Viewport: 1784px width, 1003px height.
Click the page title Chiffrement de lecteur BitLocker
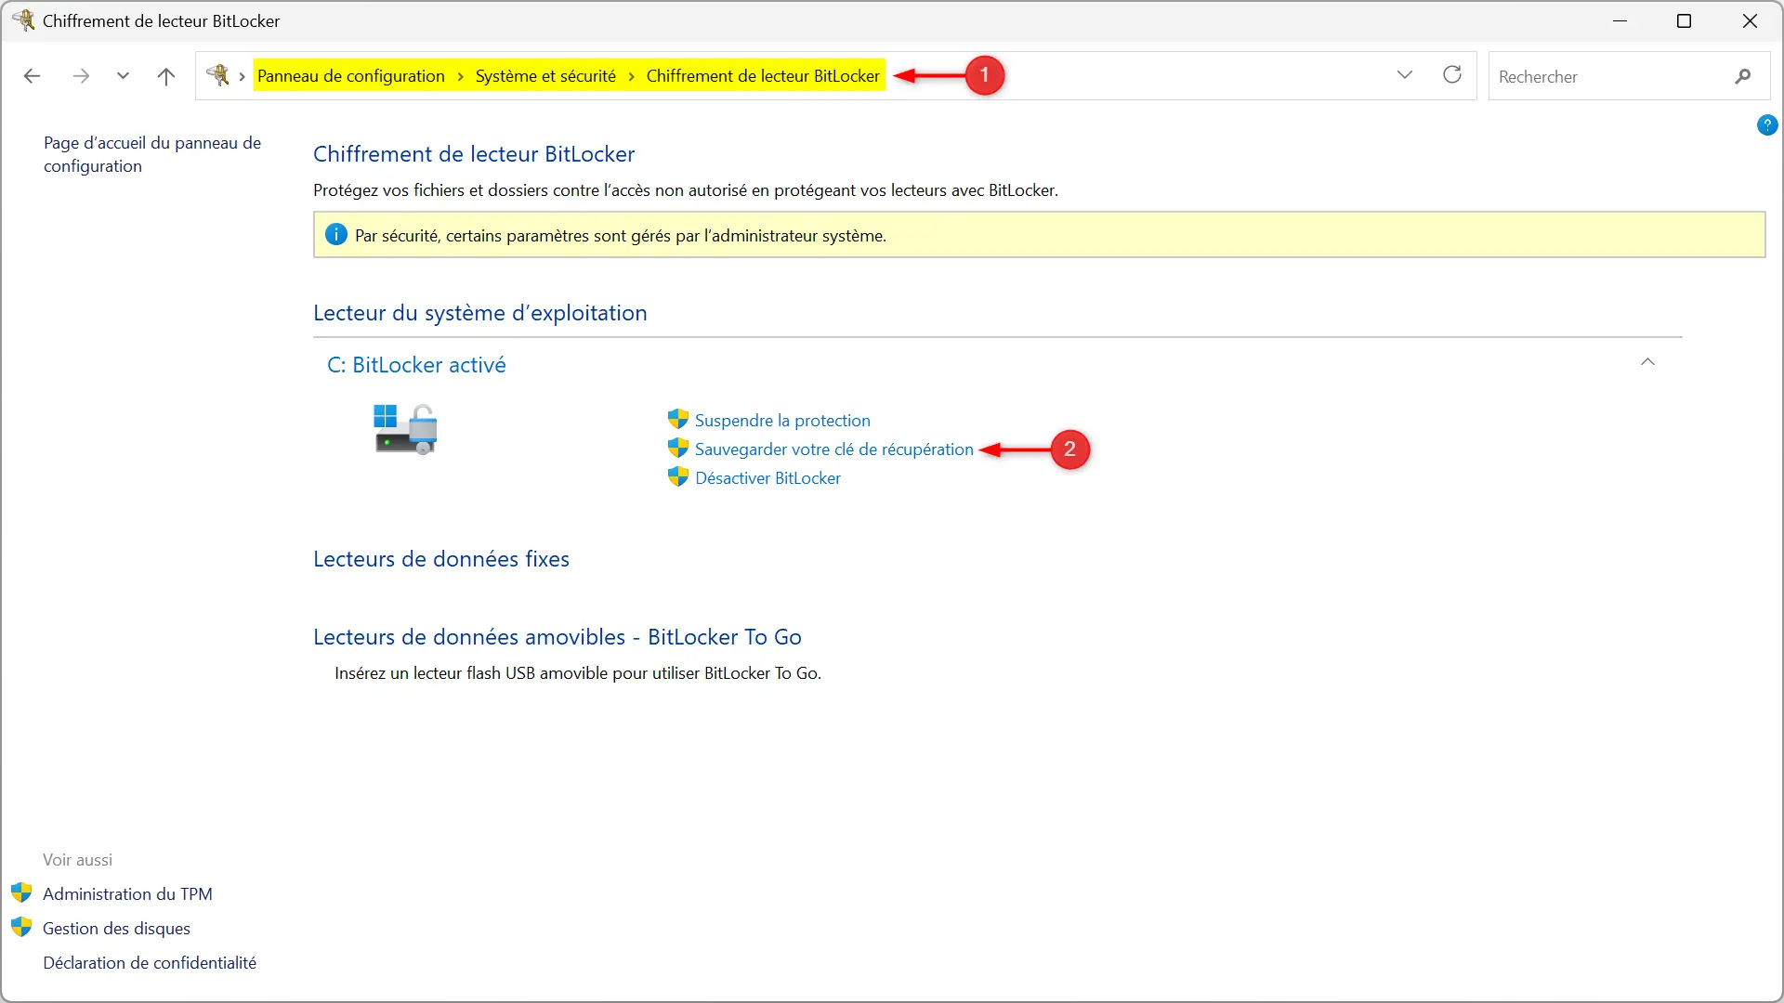click(x=474, y=154)
